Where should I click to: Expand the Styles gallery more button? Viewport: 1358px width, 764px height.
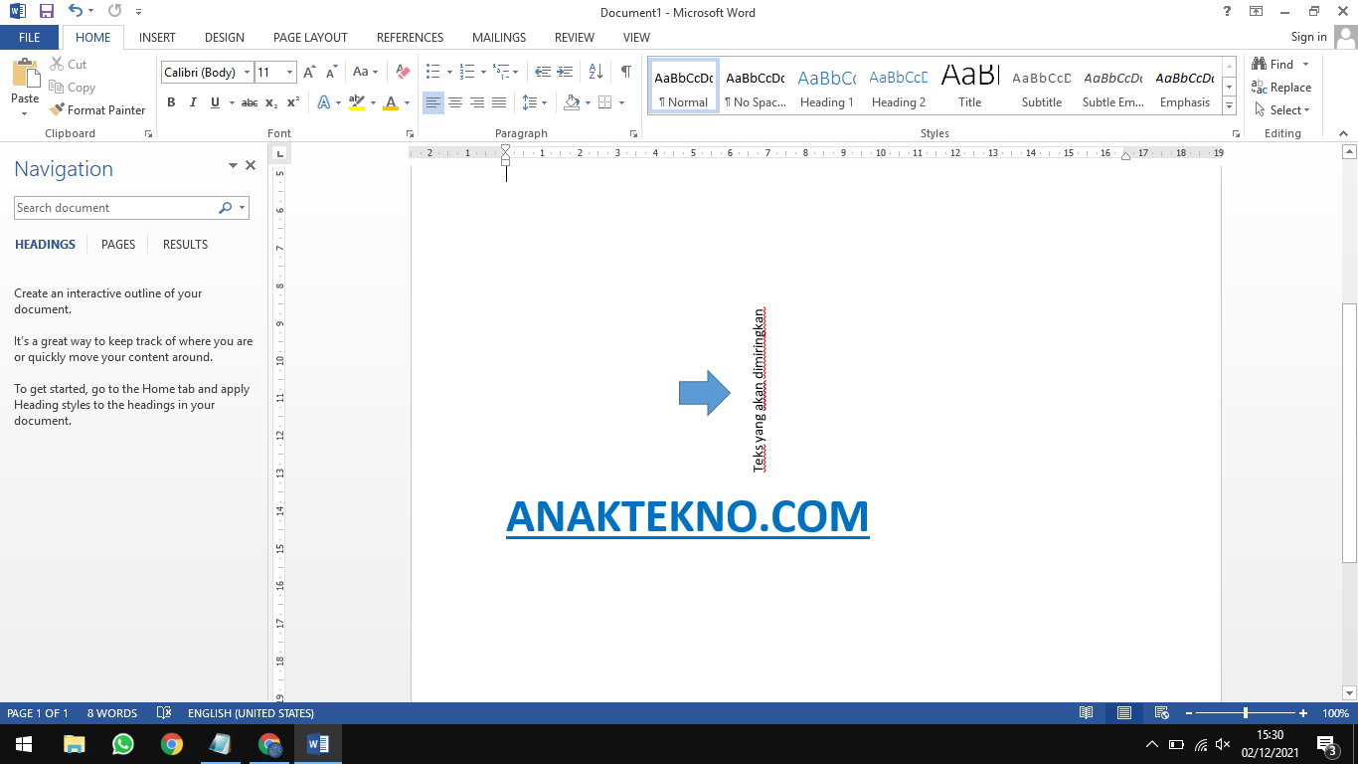point(1230,106)
